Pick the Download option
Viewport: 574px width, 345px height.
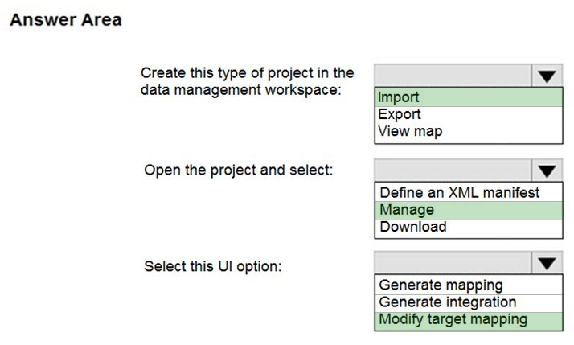(x=469, y=228)
